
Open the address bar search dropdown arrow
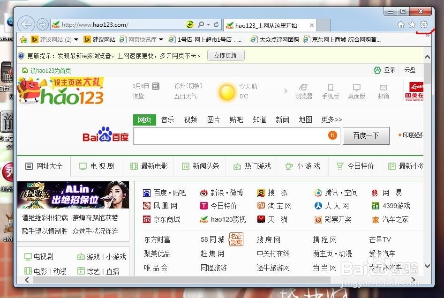tap(209, 24)
